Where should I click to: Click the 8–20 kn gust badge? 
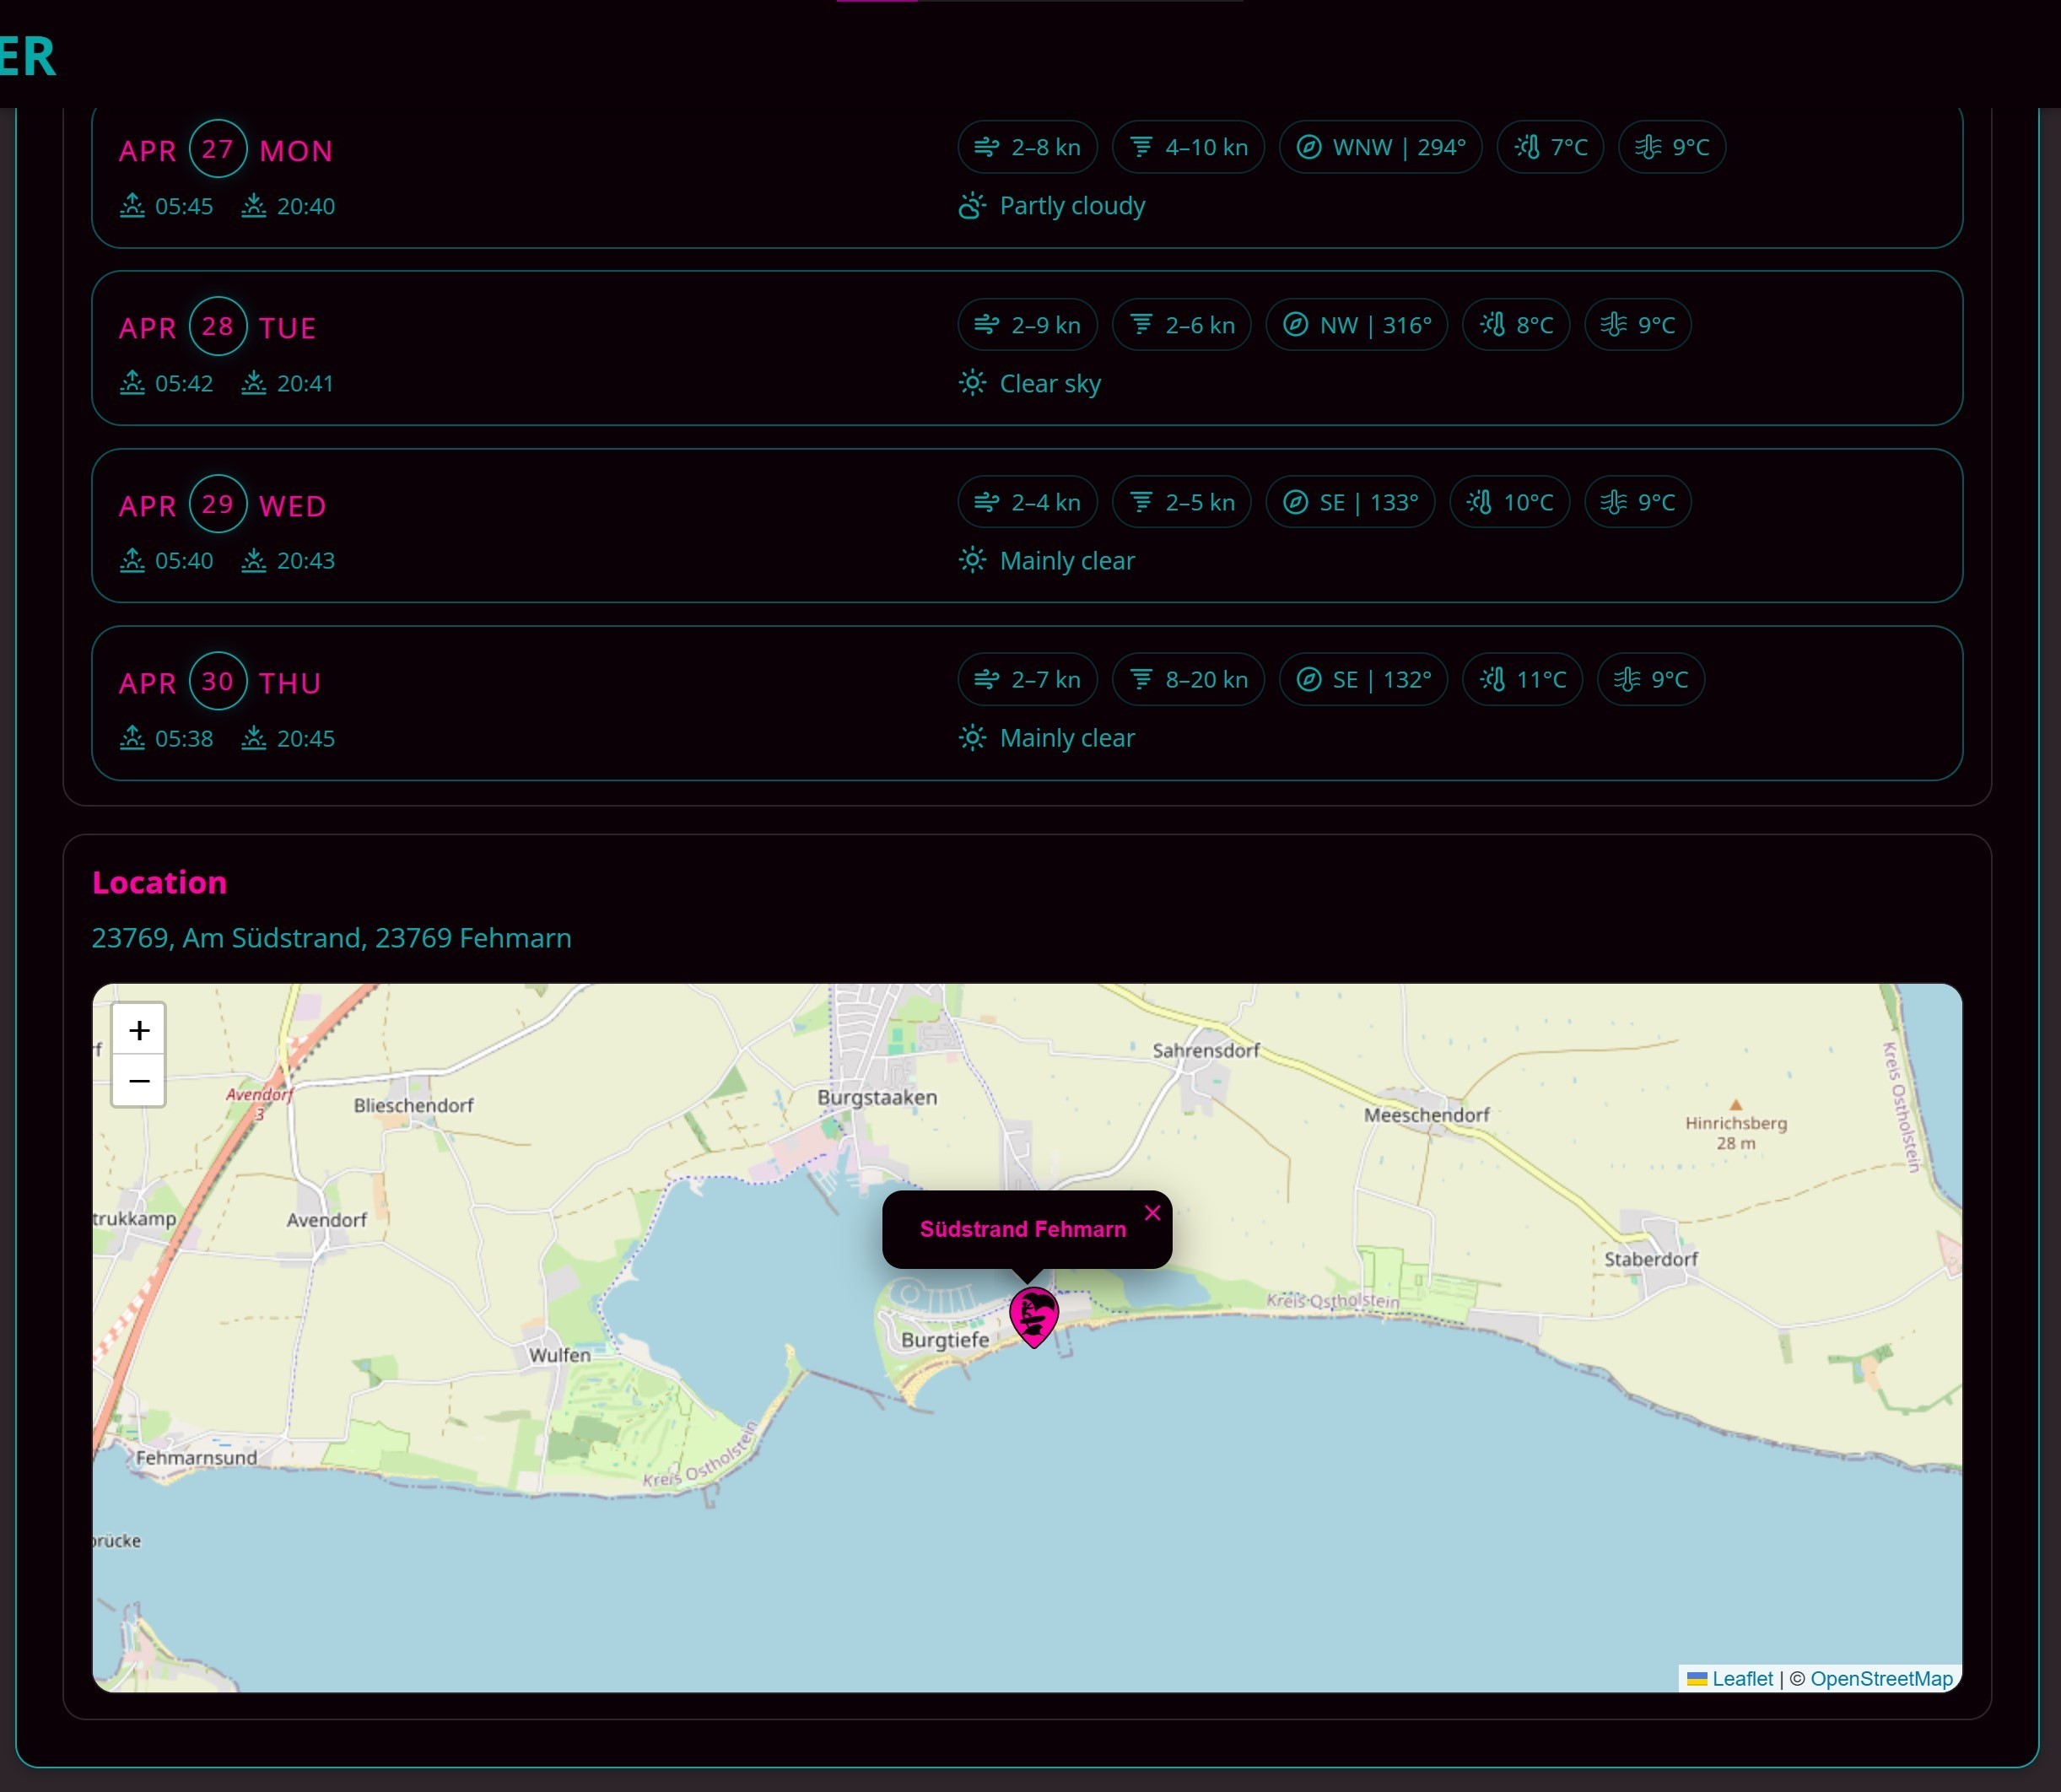pos(1188,680)
